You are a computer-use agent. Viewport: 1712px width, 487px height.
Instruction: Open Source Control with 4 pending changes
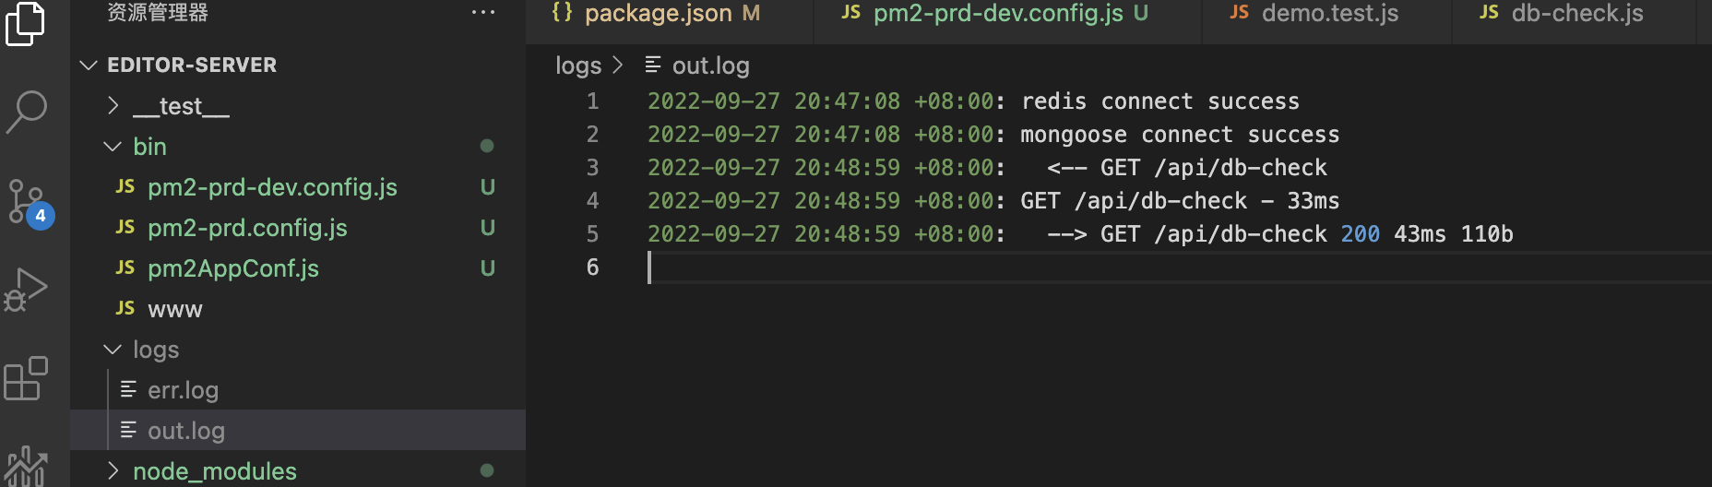(x=28, y=203)
